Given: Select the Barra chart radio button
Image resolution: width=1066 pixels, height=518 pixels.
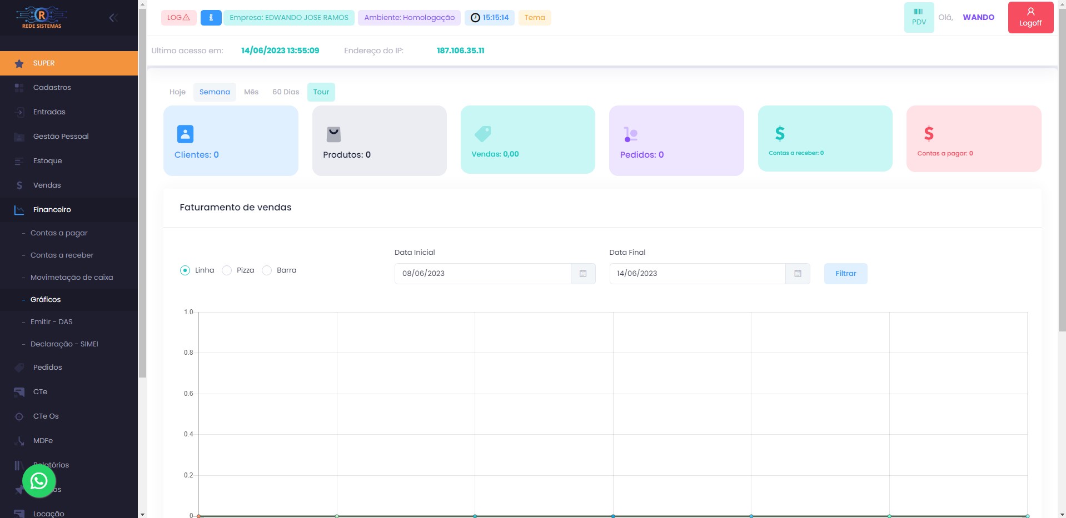Looking at the screenshot, I should pyautogui.click(x=267, y=270).
